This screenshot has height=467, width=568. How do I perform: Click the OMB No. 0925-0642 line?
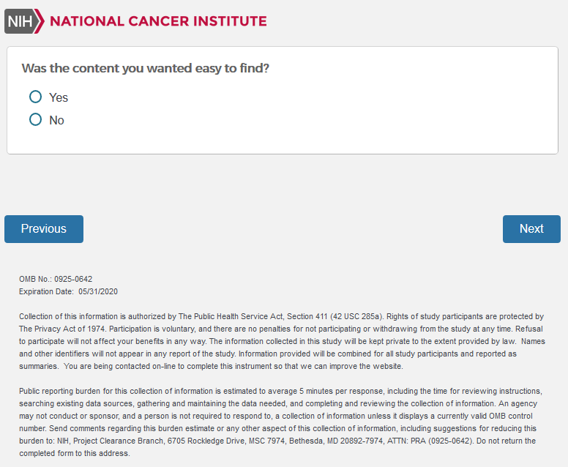click(56, 279)
